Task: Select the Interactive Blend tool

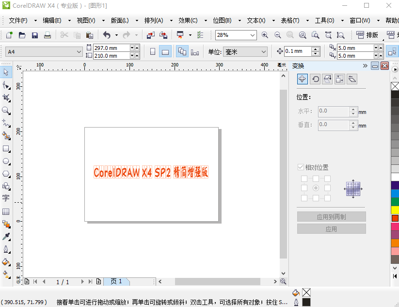Action: click(6, 224)
